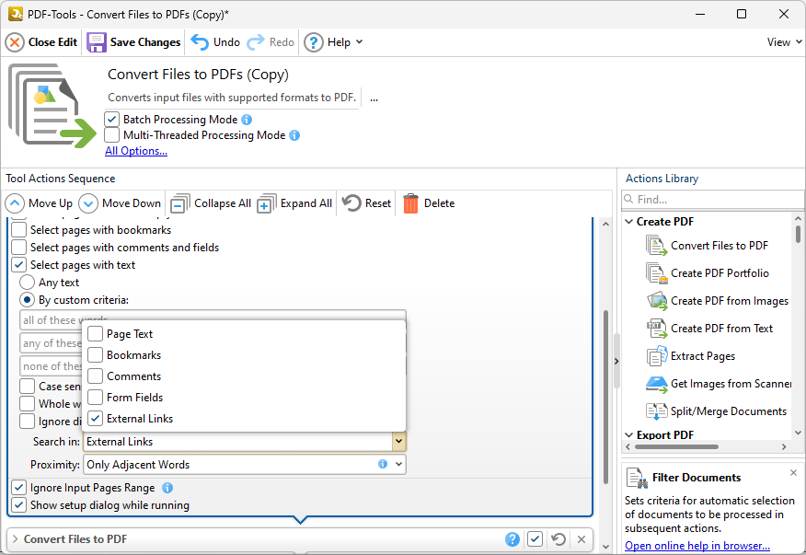Reset the tool actions sequence
The width and height of the screenshot is (806, 555).
click(x=366, y=203)
